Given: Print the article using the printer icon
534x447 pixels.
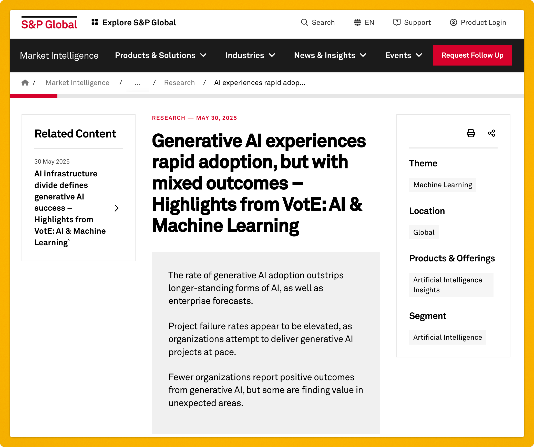Looking at the screenshot, I should point(470,133).
